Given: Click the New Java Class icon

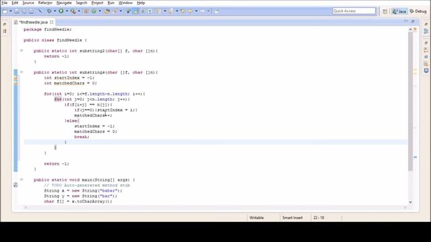Looking at the screenshot, I should (94, 11).
